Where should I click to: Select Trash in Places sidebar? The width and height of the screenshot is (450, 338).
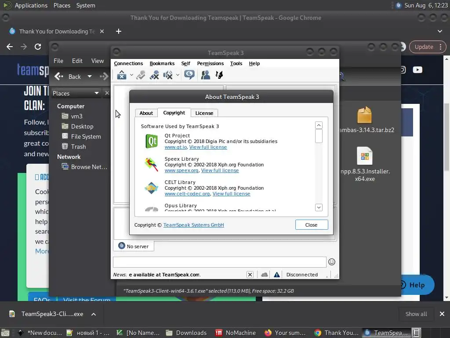(x=78, y=147)
